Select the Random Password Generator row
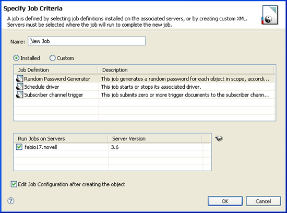Viewport: 287px width, 213px height. [x=145, y=79]
